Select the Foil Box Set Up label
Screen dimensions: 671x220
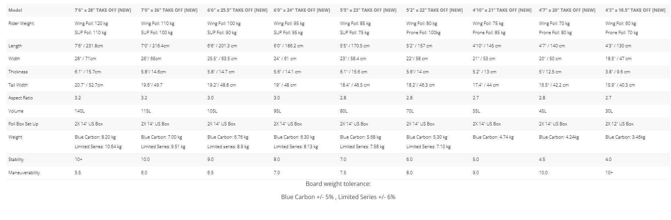tap(23, 124)
